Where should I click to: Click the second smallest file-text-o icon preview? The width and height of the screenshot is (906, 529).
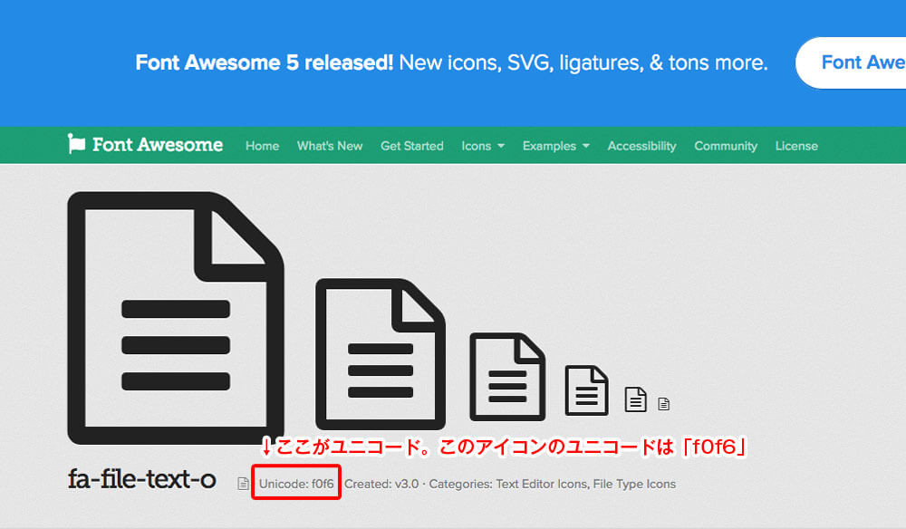(636, 399)
